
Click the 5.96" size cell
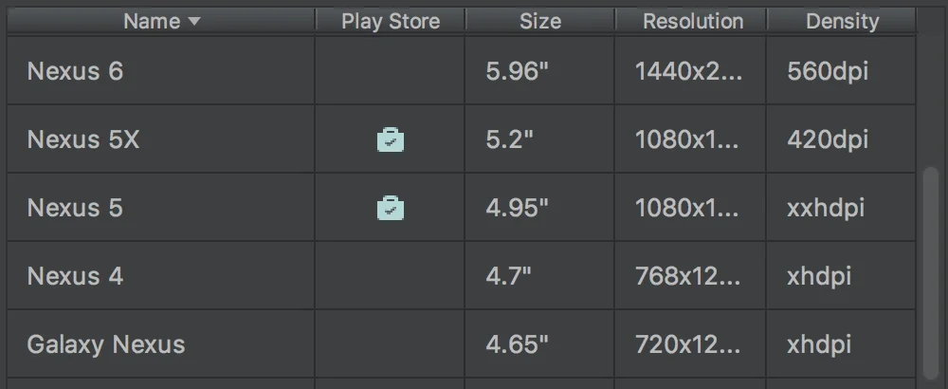pyautogui.click(x=540, y=71)
